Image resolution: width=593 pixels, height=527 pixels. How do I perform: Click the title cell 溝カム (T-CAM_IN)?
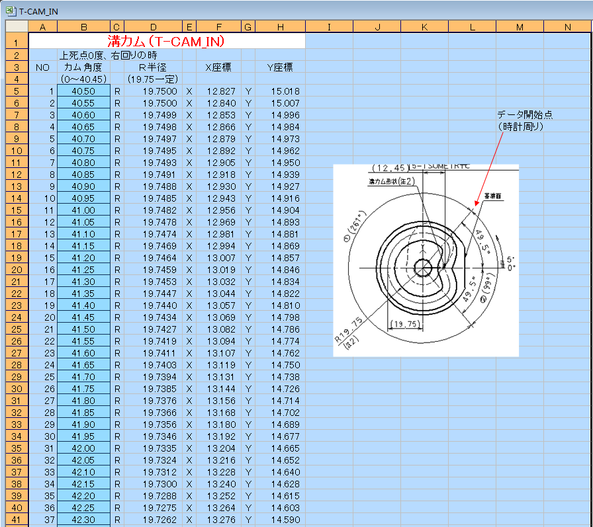click(x=167, y=41)
